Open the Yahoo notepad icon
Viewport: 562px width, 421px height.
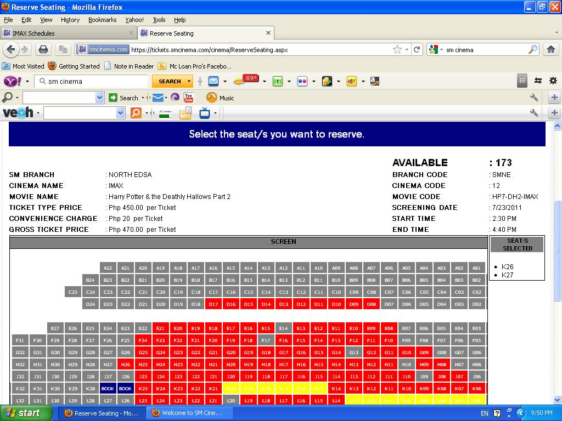tap(327, 81)
